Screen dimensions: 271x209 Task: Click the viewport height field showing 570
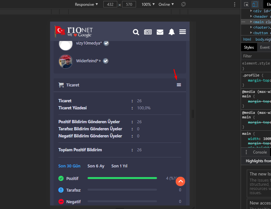click(129, 4)
